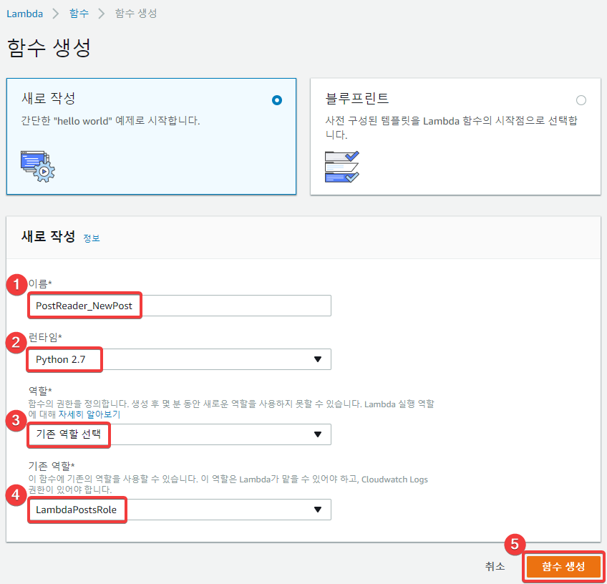607x584 pixels.
Task: Click the blueprint checklist icon
Action: point(342,167)
